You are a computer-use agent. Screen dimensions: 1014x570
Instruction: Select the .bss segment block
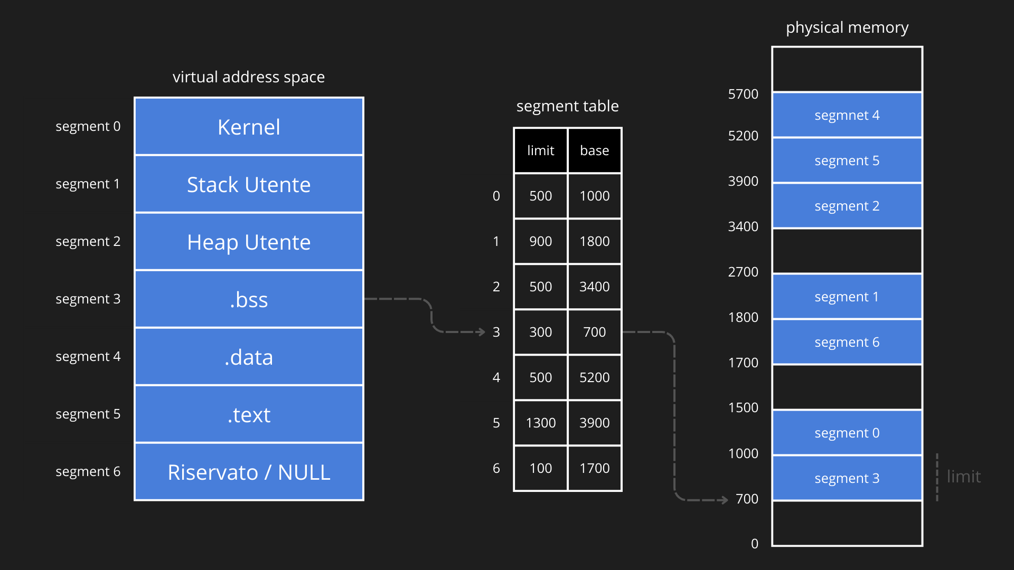(x=249, y=299)
